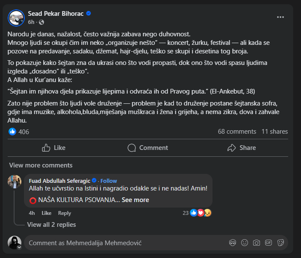Click the globe public audience icon
301x258 pixels.
(x=41, y=22)
